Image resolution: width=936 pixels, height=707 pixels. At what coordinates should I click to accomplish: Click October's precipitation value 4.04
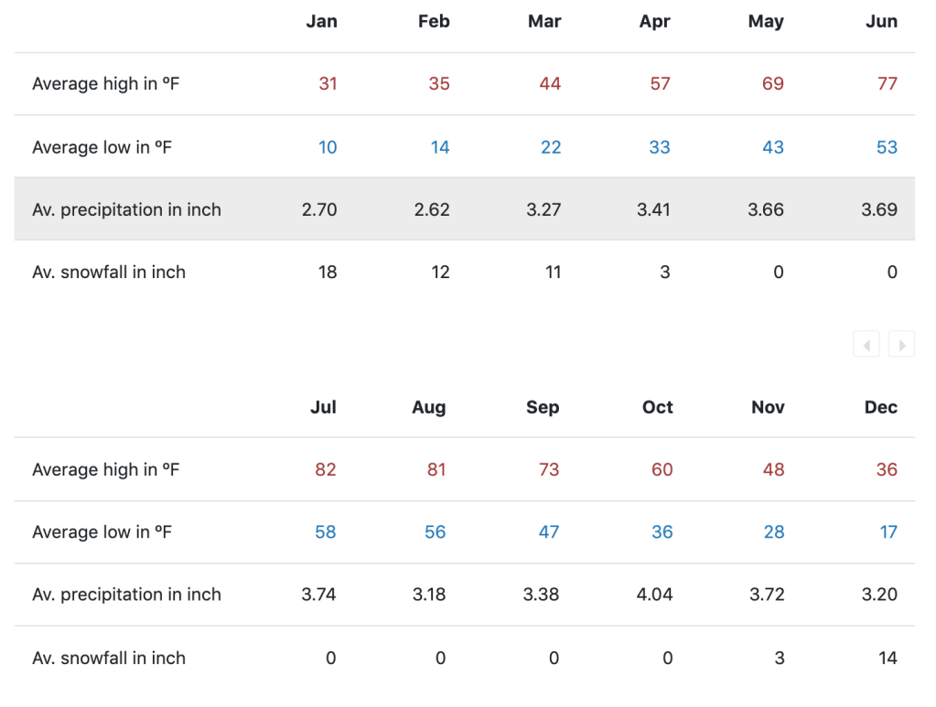coord(654,595)
